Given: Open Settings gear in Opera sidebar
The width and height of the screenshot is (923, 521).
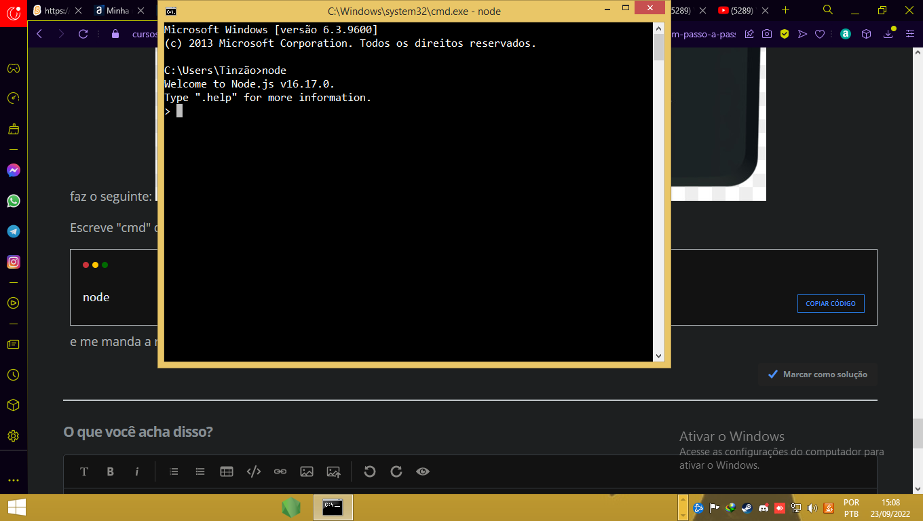Looking at the screenshot, I should tap(13, 436).
